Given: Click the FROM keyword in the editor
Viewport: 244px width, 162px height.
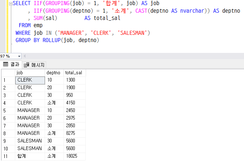Looking at the screenshot, I should [x=25, y=25].
